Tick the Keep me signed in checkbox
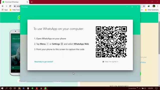 [103, 62]
